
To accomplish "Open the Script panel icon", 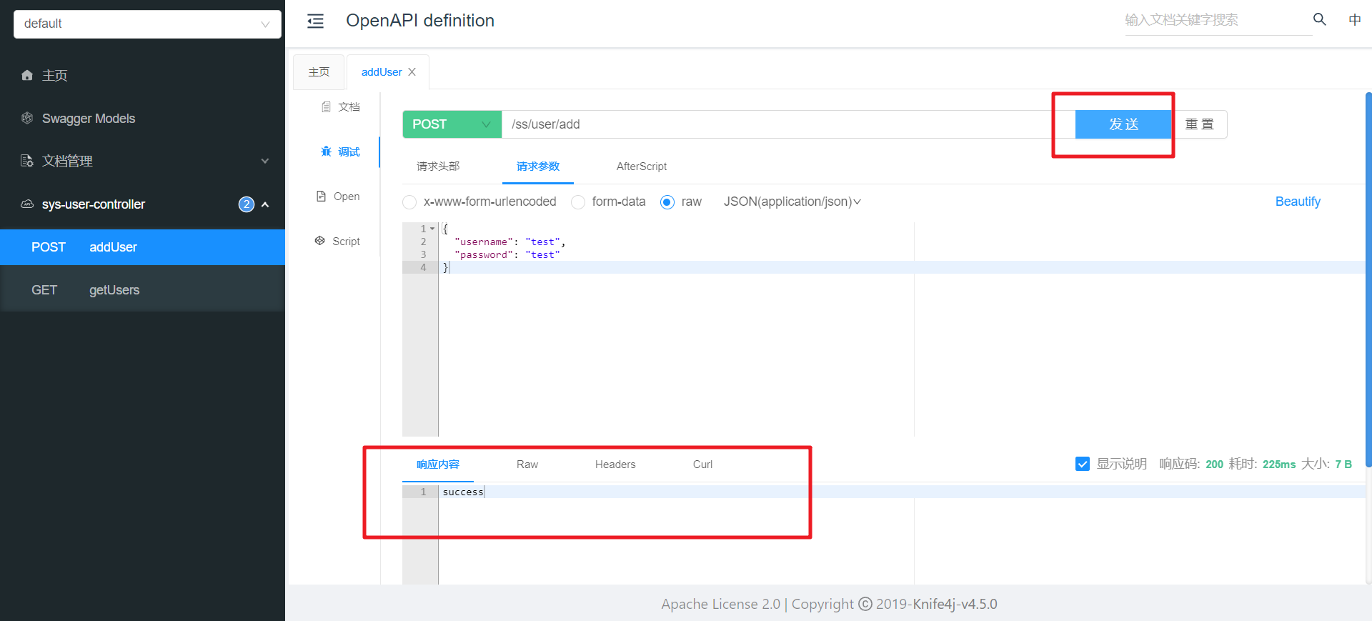I will (320, 241).
